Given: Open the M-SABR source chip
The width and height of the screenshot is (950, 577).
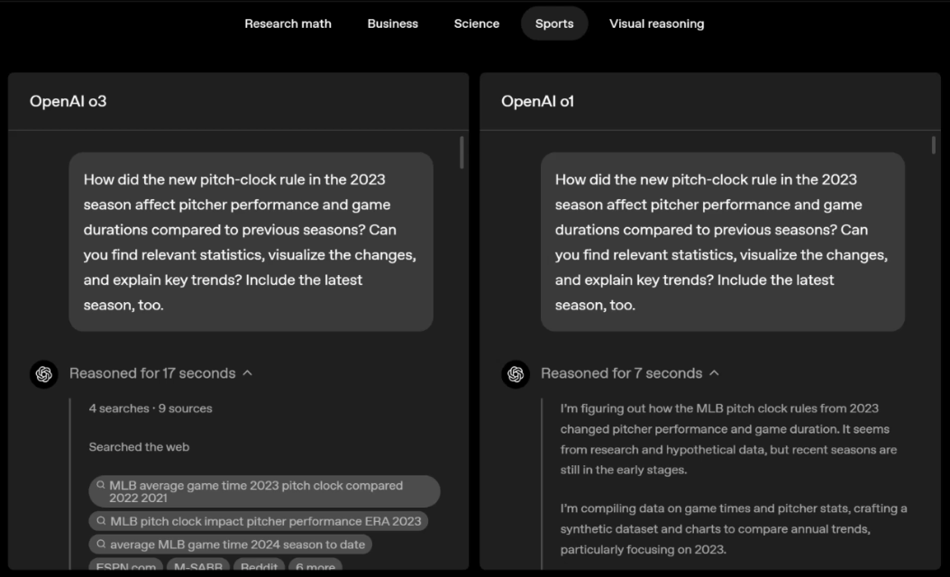Looking at the screenshot, I should click(x=197, y=567).
